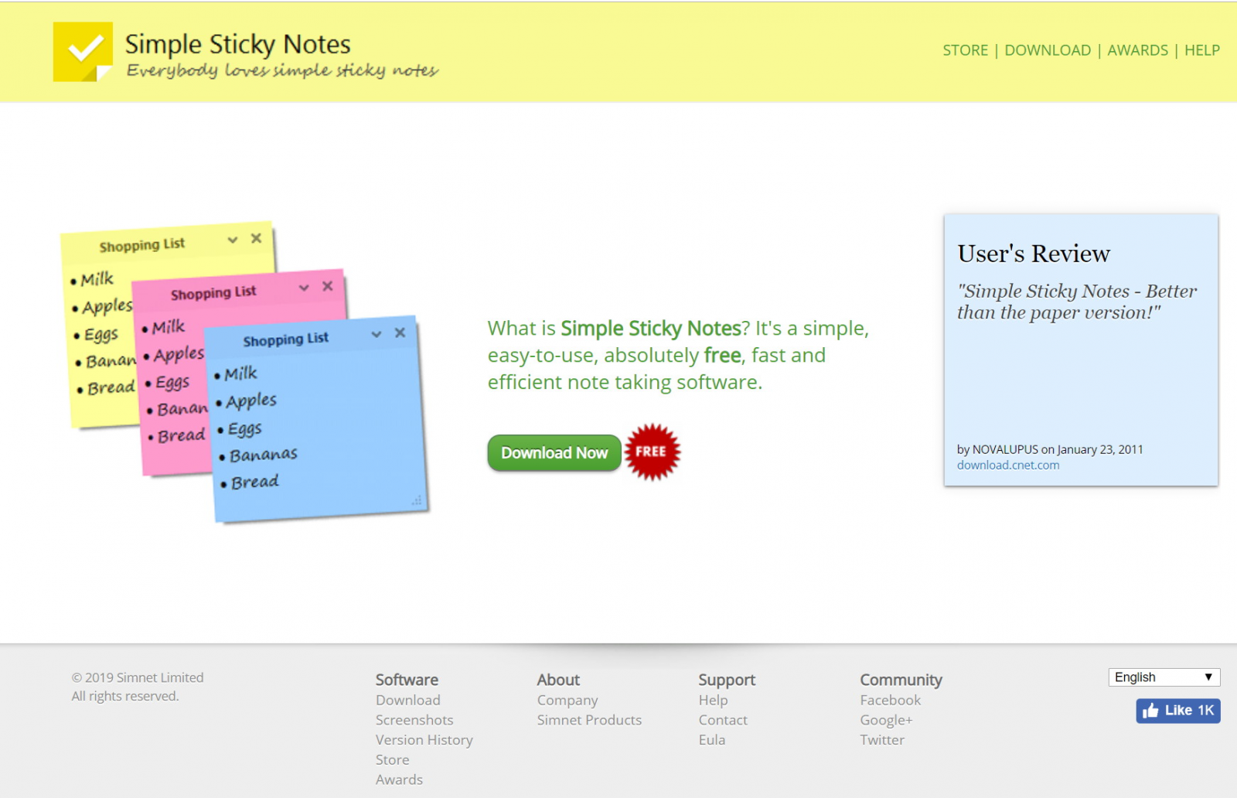Close the blue Shopping List note
Viewport: 1237px width, 798px height.
click(400, 333)
